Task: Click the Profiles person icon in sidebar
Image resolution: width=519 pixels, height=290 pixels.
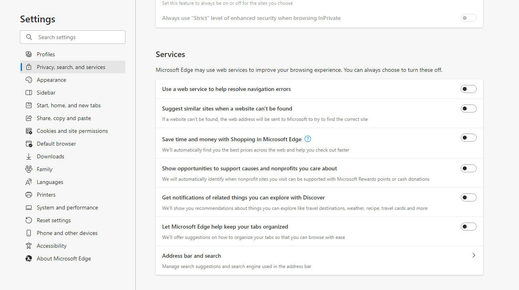Action: [x=28, y=54]
